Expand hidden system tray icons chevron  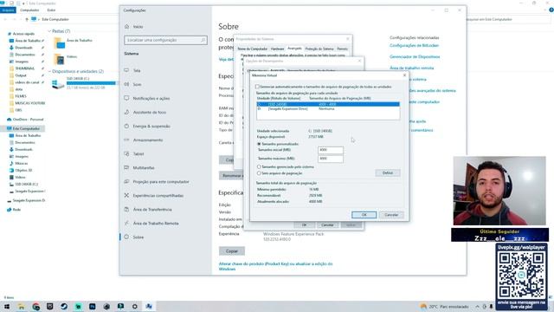coord(477,306)
